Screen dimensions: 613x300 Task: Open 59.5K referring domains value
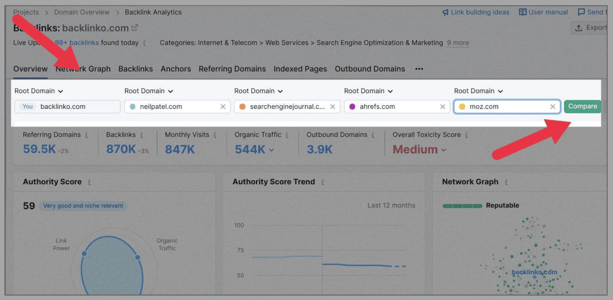(x=39, y=149)
